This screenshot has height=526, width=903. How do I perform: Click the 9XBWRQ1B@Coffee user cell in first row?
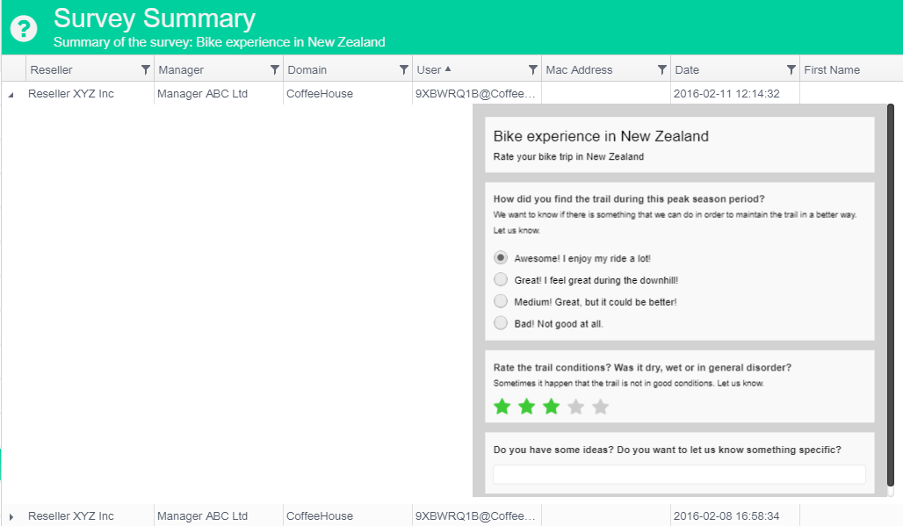pos(475,94)
